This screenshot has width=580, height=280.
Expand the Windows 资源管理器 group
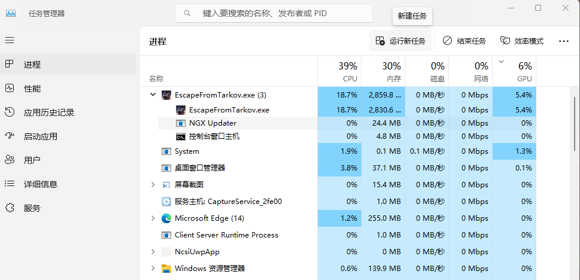point(153,269)
